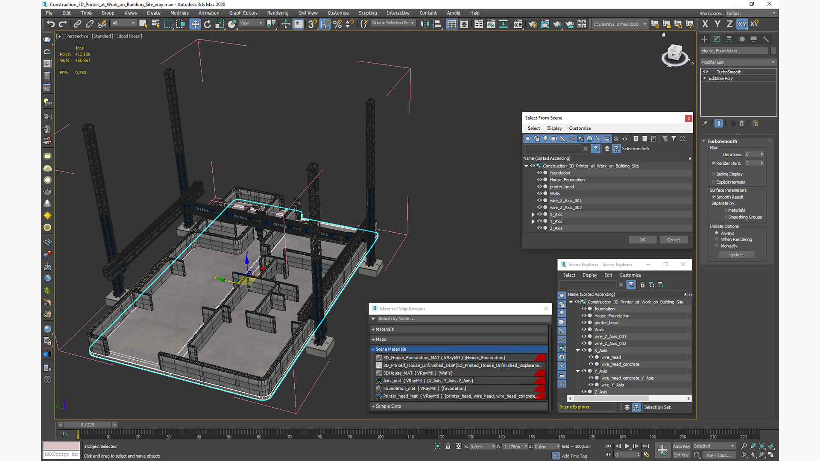Open Edit menu in Scene Explorer
The height and width of the screenshot is (461, 820).
[x=608, y=275]
